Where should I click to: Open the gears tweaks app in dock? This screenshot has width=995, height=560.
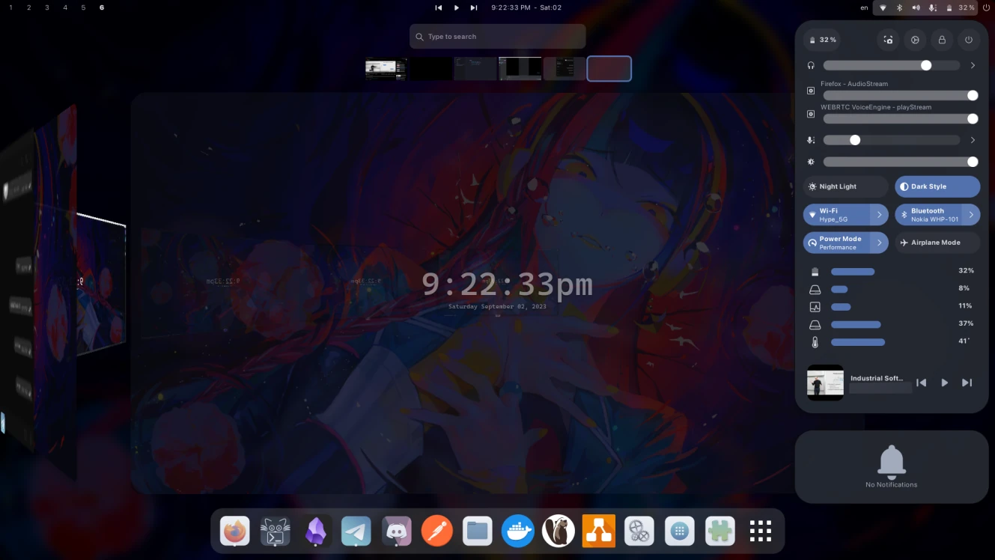coord(639,532)
